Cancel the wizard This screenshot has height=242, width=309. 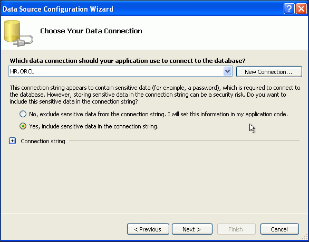pos(279,229)
